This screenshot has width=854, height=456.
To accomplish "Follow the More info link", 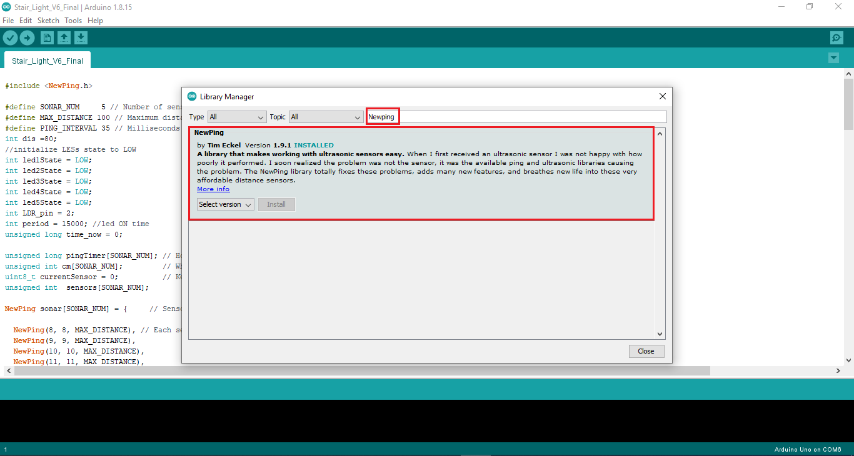I will pyautogui.click(x=213, y=189).
